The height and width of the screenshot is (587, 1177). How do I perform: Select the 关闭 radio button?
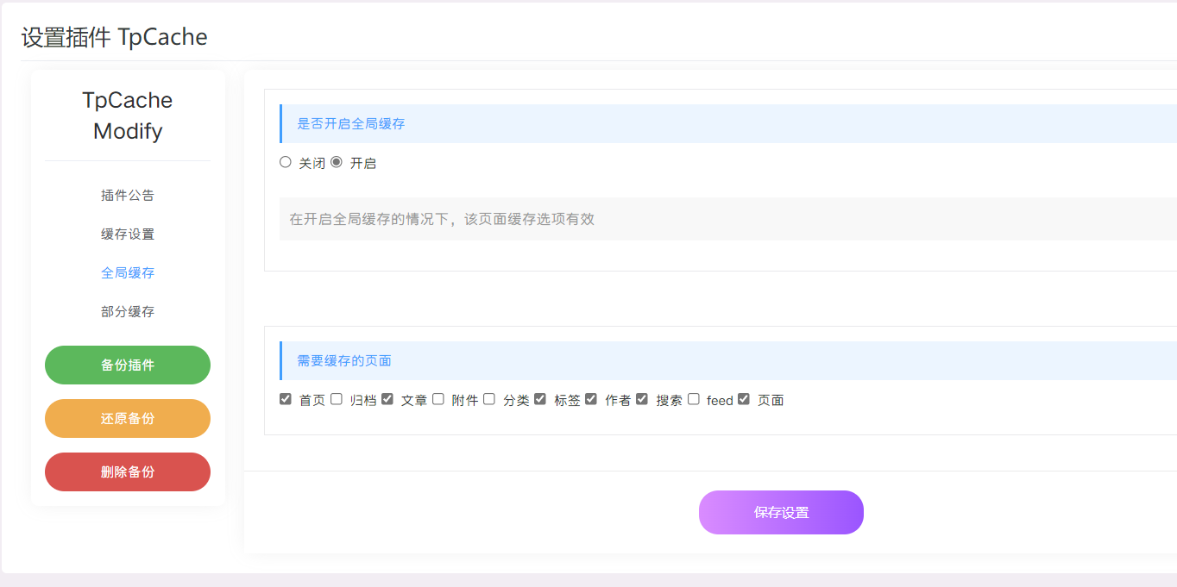click(286, 162)
